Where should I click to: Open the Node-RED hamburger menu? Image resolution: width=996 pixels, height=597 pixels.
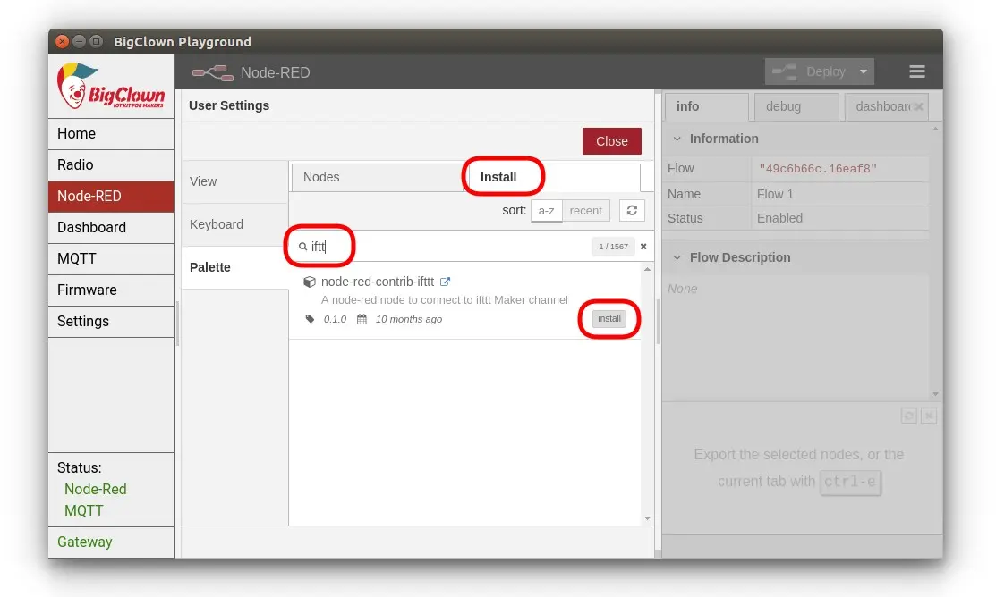916,71
